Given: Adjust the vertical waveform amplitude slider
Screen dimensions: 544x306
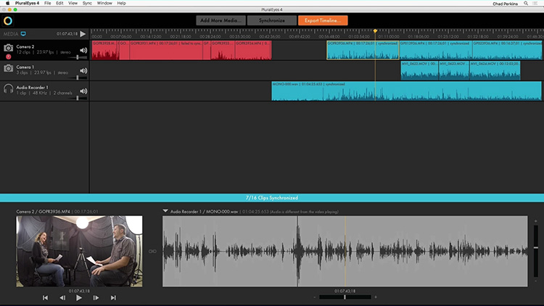Looking at the screenshot, I should pyautogui.click(x=536, y=251).
